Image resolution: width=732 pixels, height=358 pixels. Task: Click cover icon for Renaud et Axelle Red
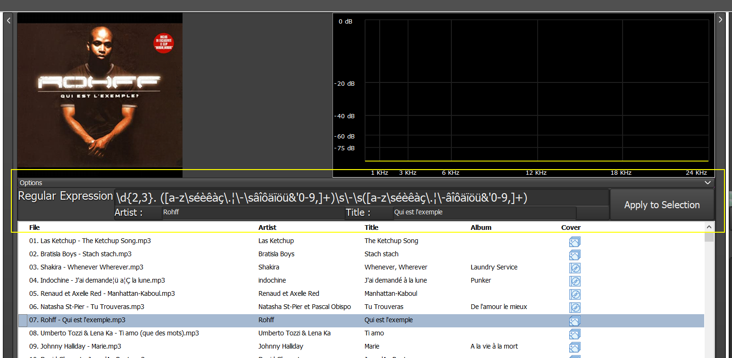[x=574, y=294]
